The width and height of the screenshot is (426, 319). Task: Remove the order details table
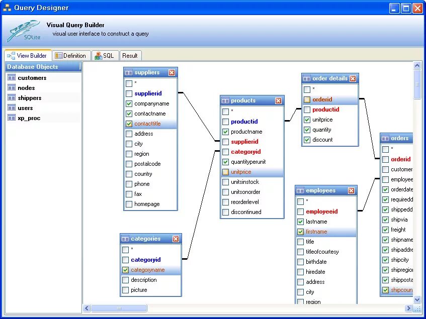353,79
